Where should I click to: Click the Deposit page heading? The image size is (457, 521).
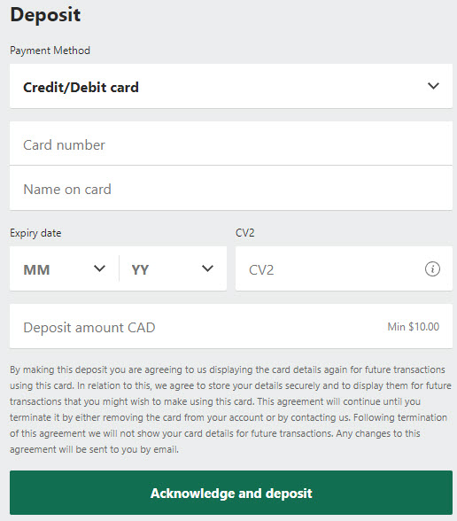click(x=45, y=15)
